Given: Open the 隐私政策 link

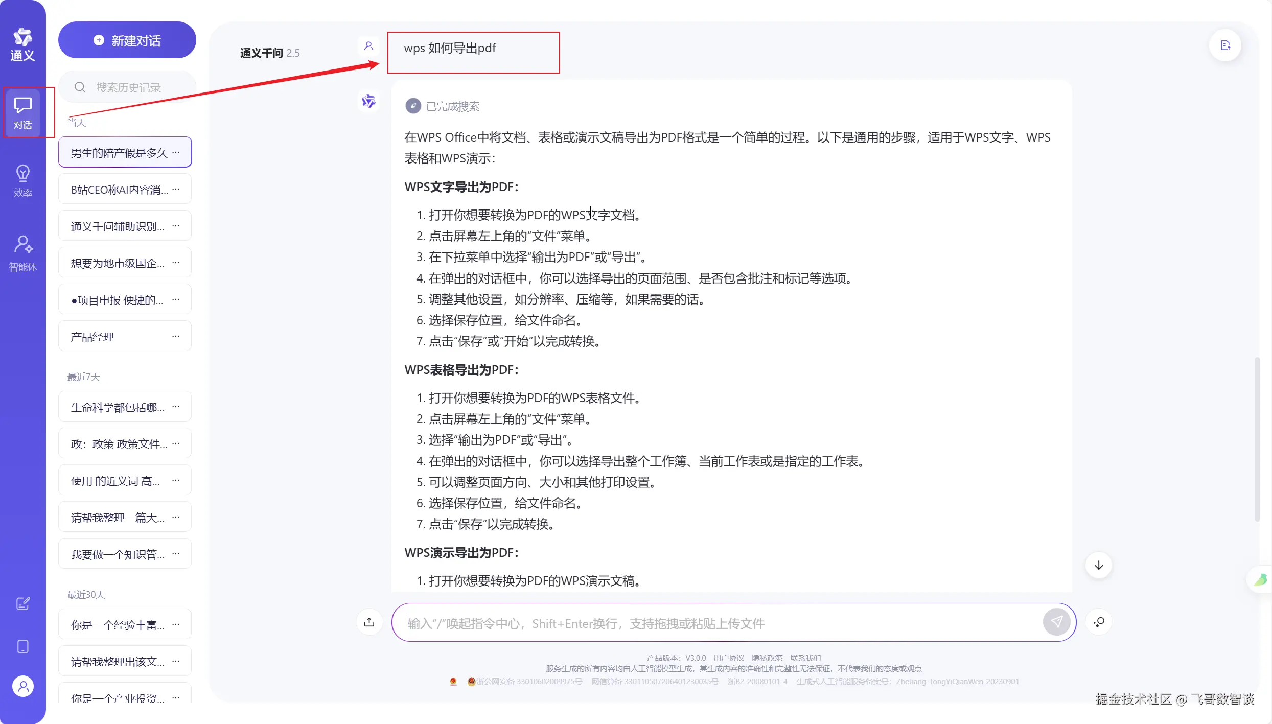Looking at the screenshot, I should pos(767,658).
